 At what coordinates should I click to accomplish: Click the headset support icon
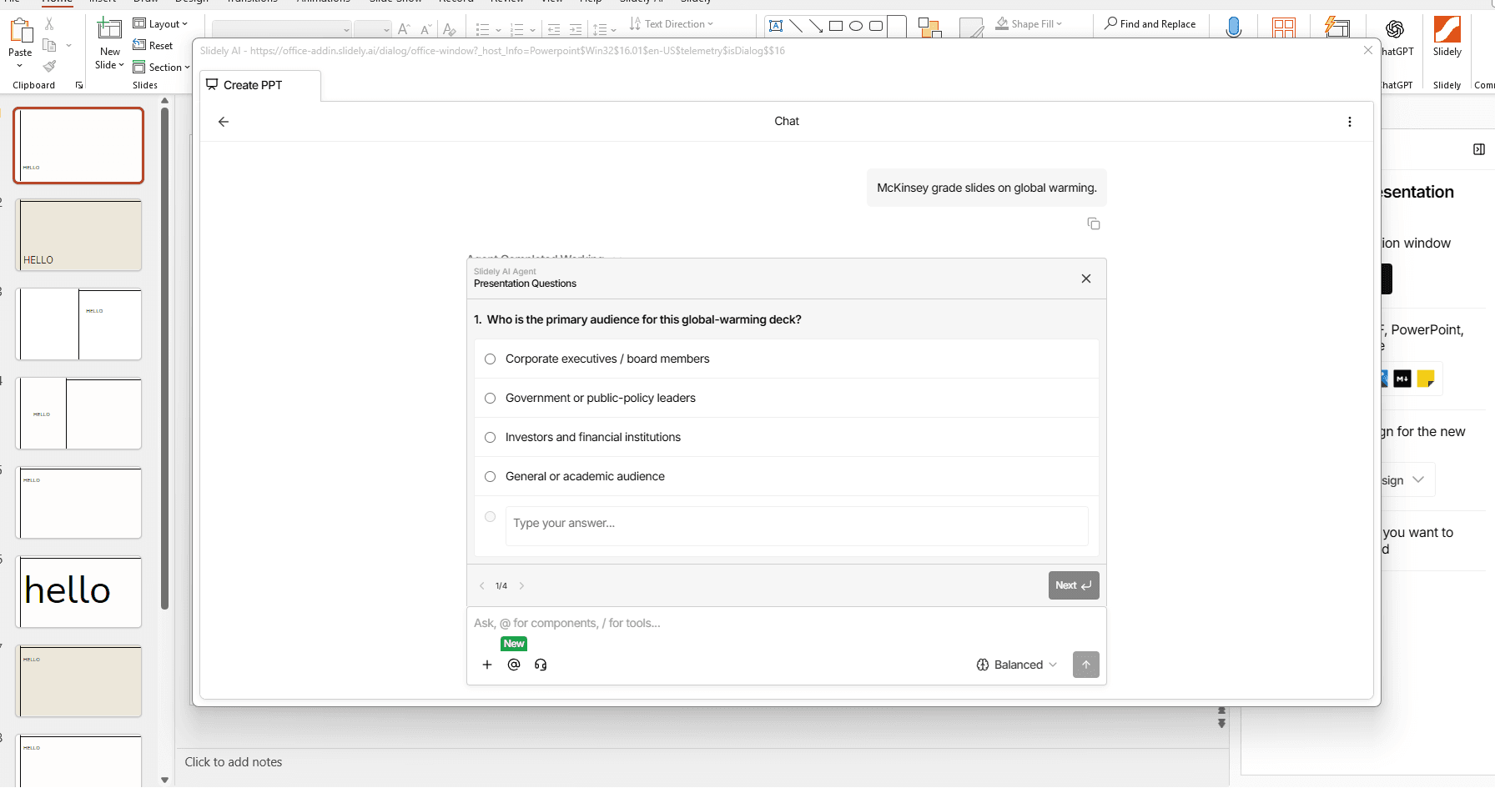click(541, 665)
